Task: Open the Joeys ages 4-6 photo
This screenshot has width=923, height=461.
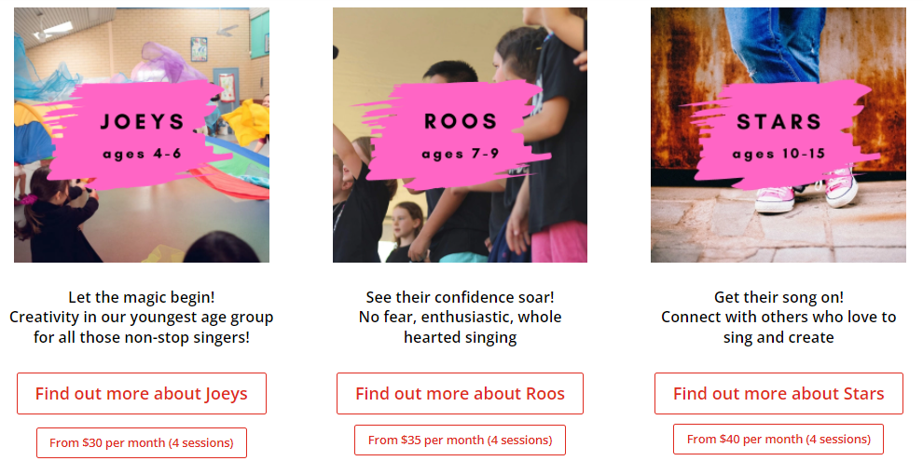Action: pos(142,135)
